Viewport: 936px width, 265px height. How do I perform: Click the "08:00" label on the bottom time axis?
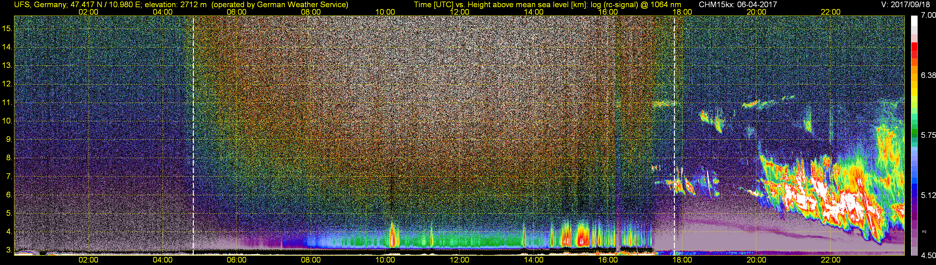pyautogui.click(x=311, y=260)
